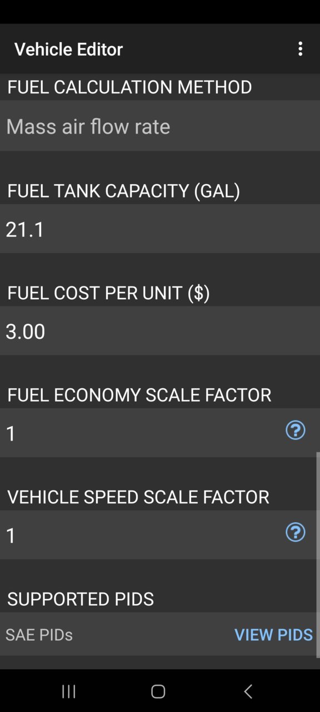The height and width of the screenshot is (712, 320).
Task: Tap the Fuel Tank Capacity (GAL) label
Action: [124, 191]
